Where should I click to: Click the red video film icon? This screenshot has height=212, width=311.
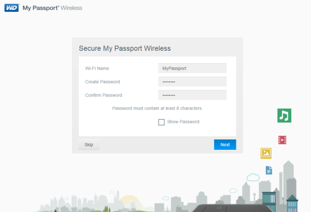click(282, 139)
